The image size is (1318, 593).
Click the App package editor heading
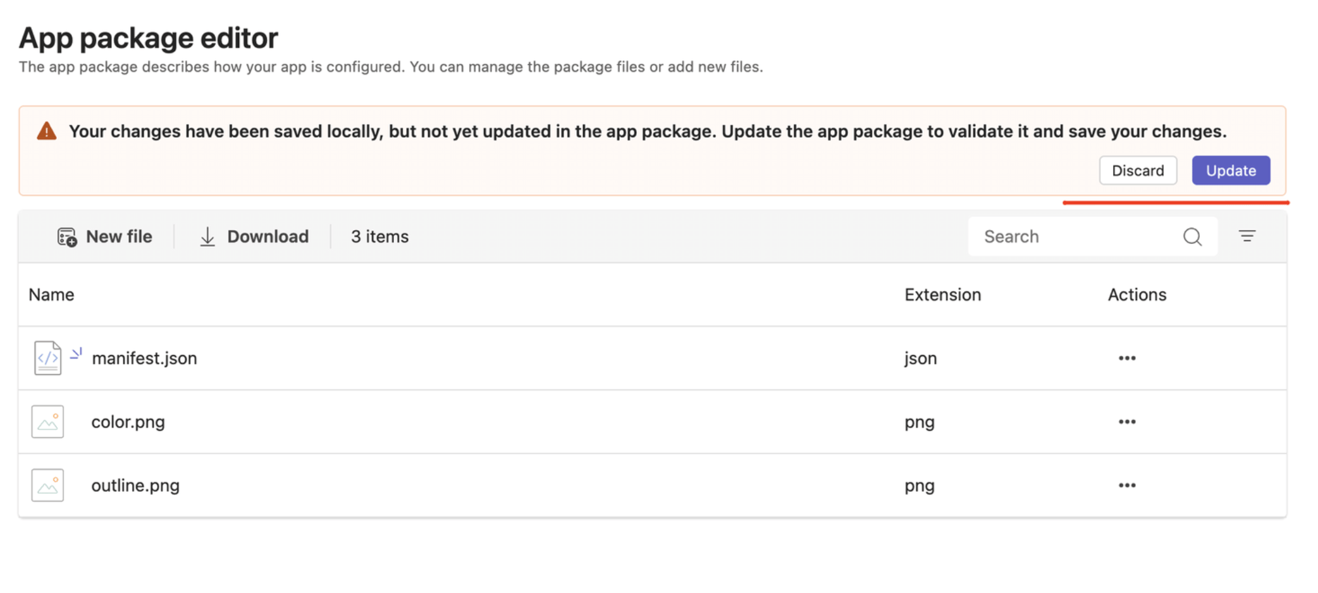pos(148,38)
